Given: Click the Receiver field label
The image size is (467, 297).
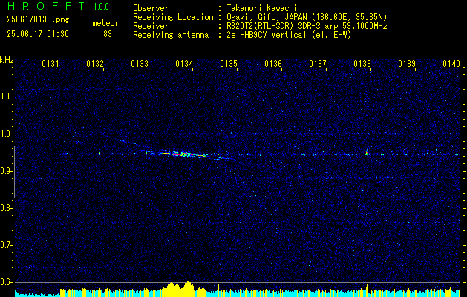Looking at the screenshot, I should (x=151, y=26).
